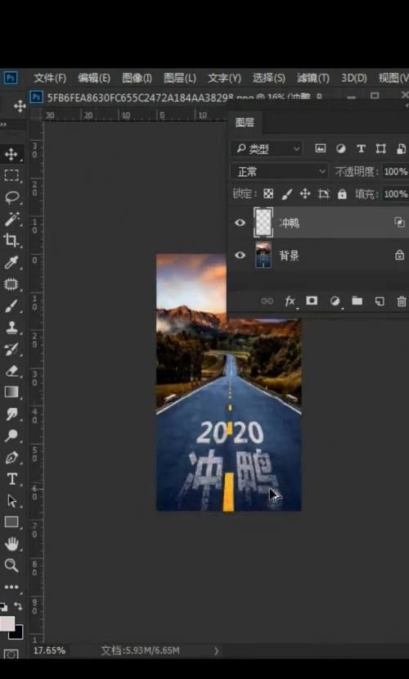The height and width of the screenshot is (679, 409).
Task: Hide the 冲鸭 layer
Action: pyautogui.click(x=240, y=223)
